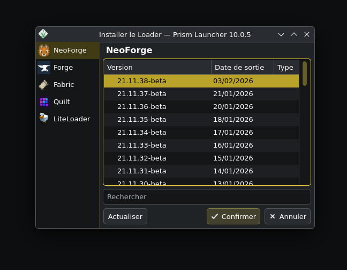Sort list by Version column header
The height and width of the screenshot is (270, 347).
(x=157, y=67)
